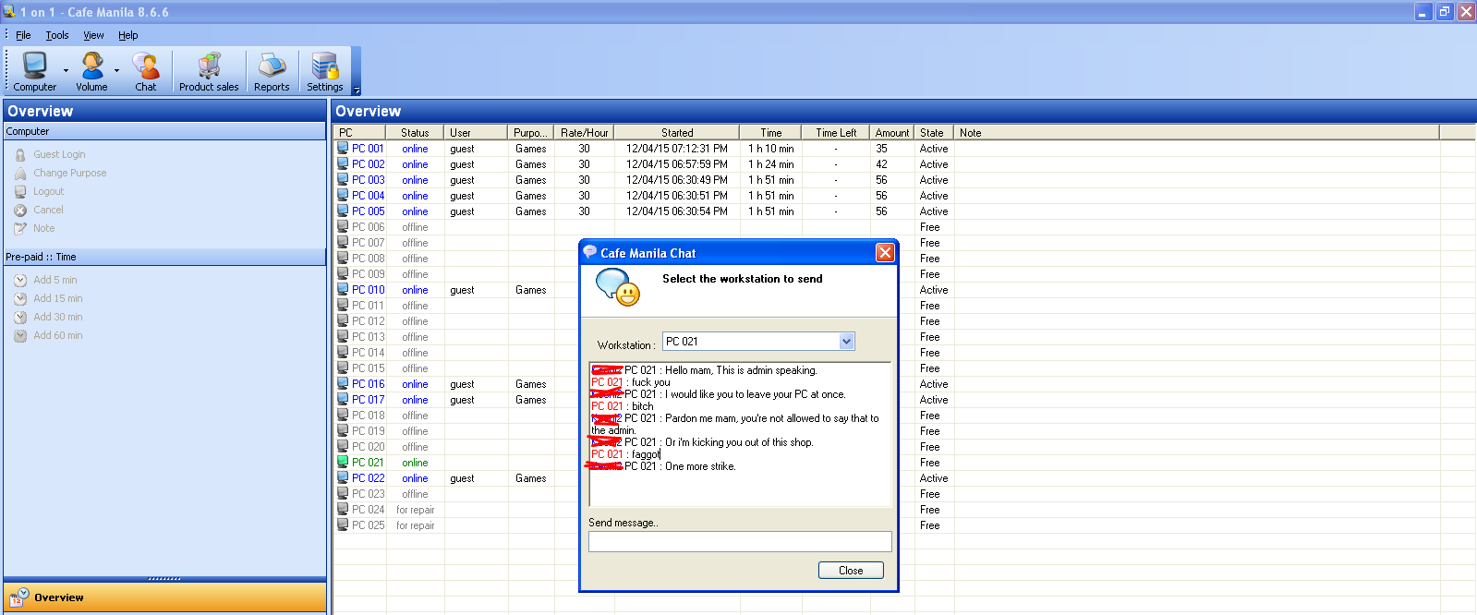The width and height of the screenshot is (1477, 615).
Task: Select the PC 017 row
Action: pos(903,400)
